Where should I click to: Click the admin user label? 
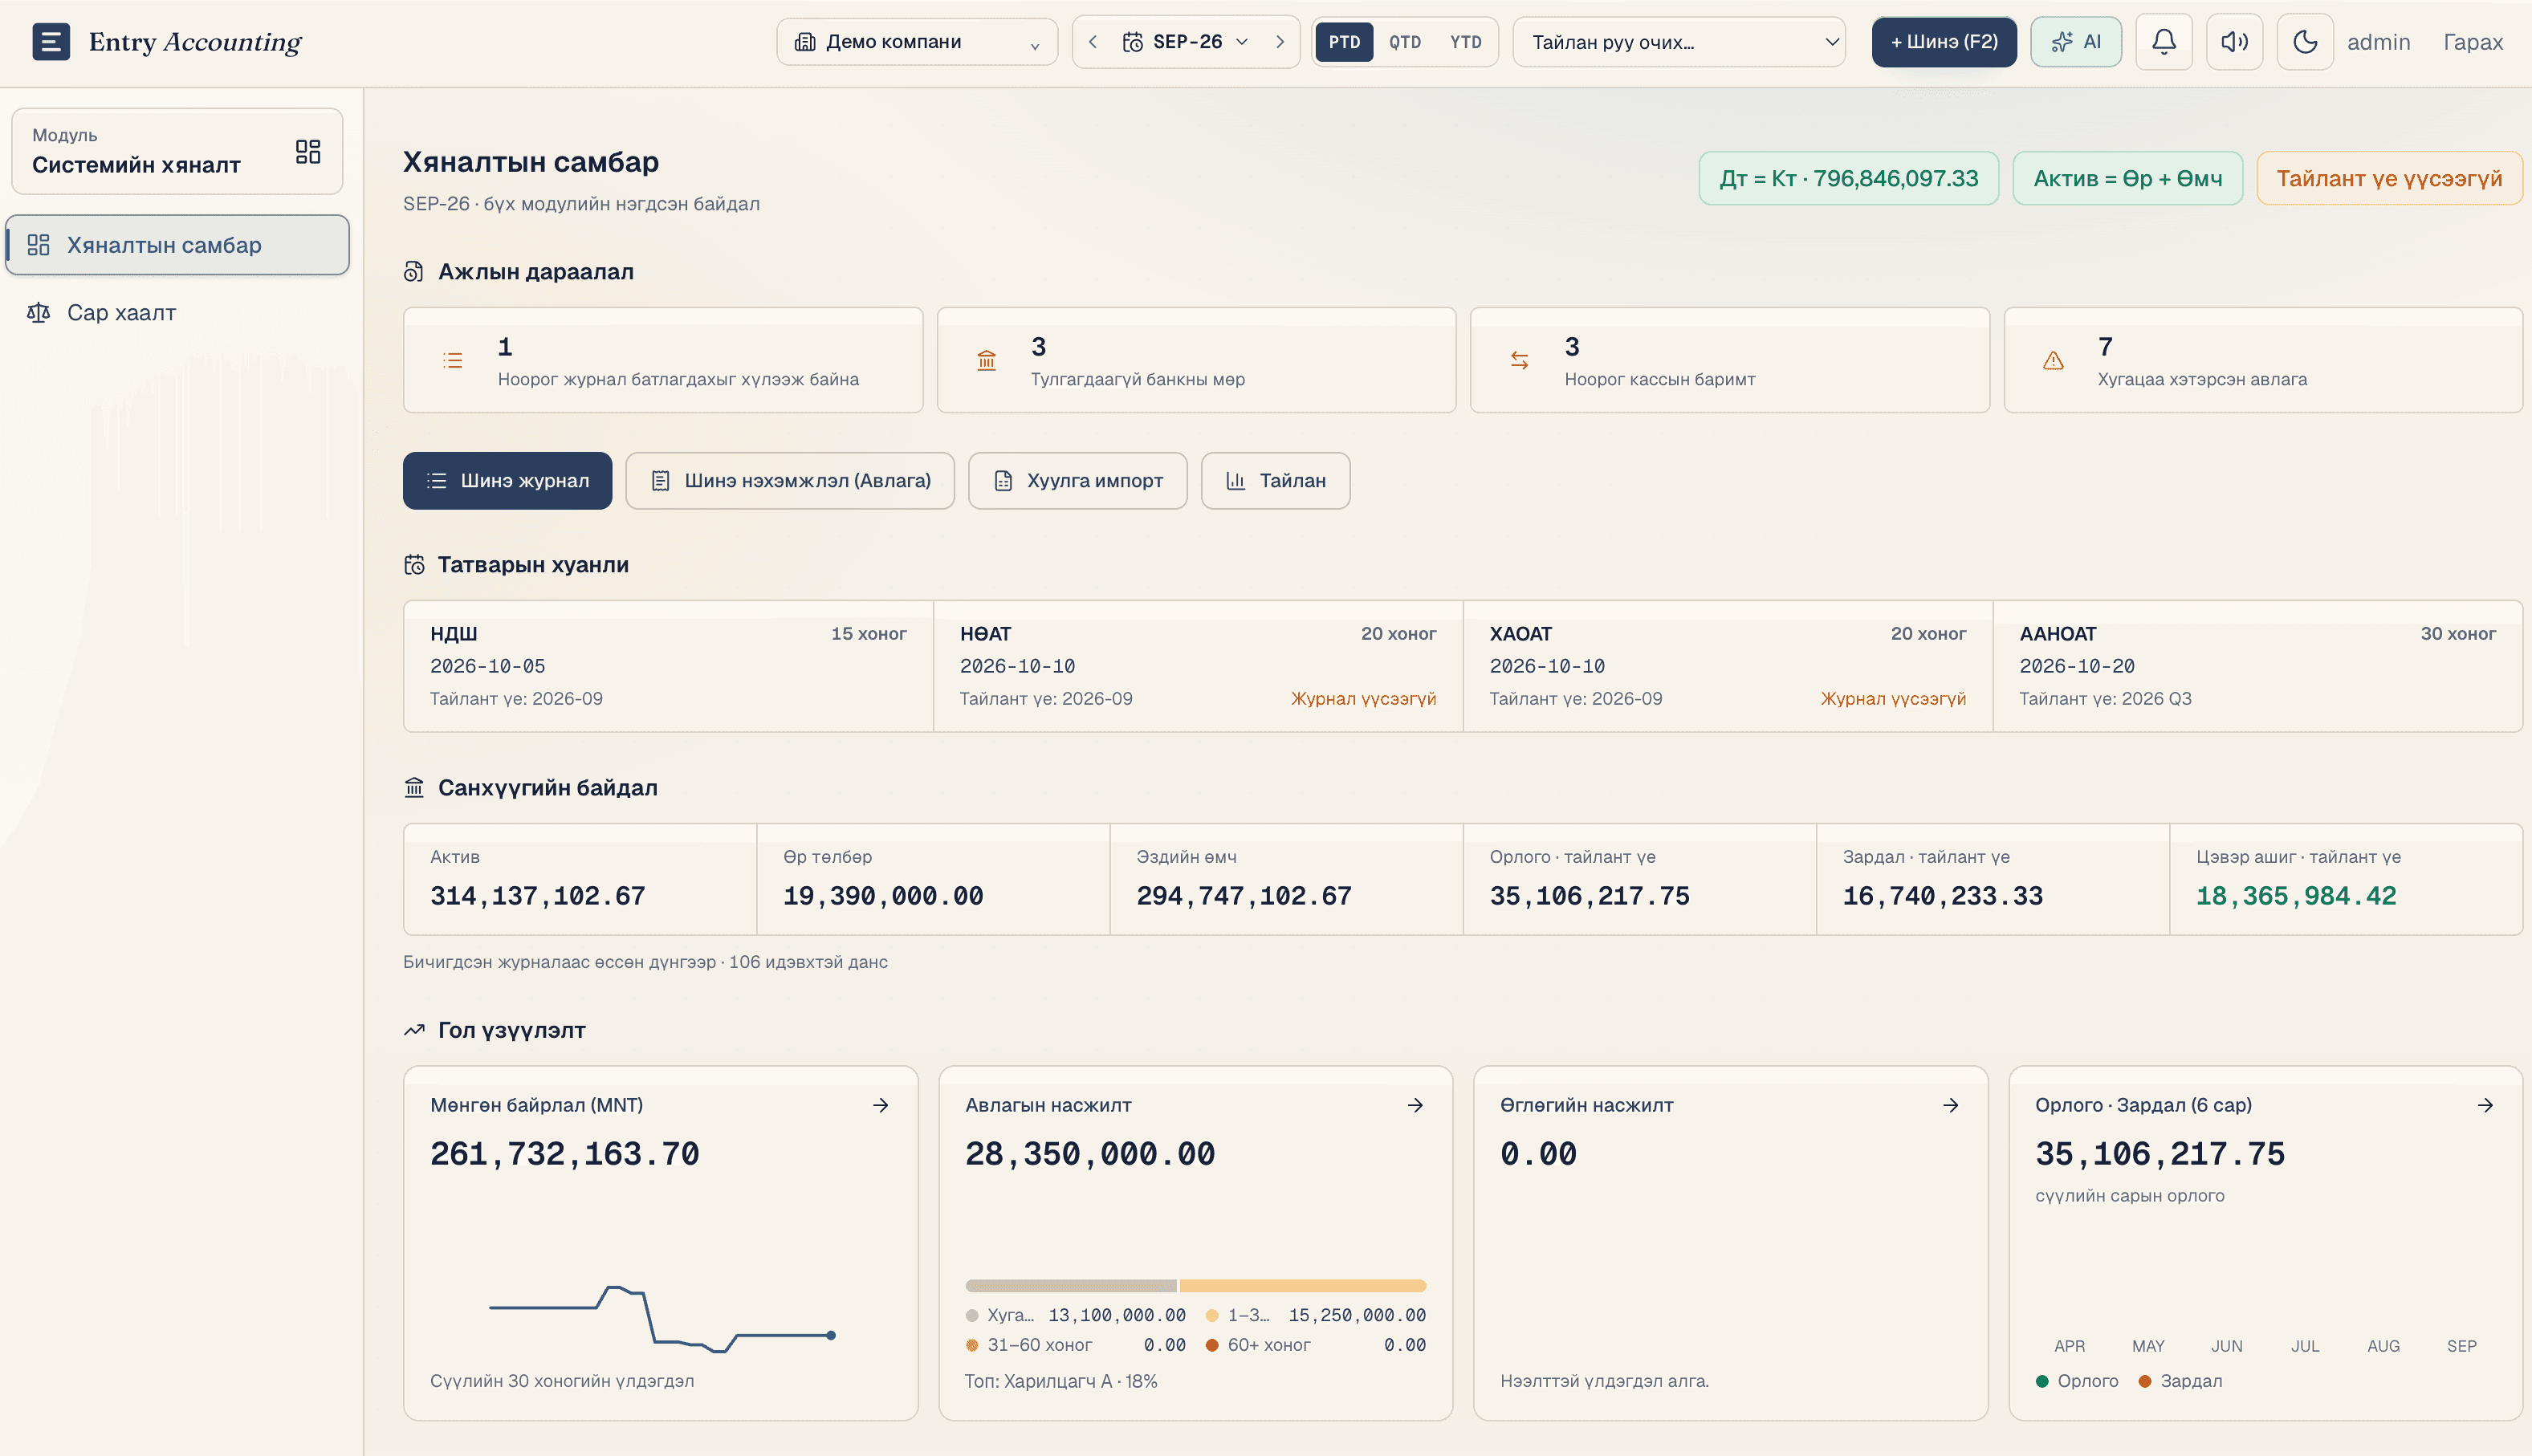coord(2378,42)
